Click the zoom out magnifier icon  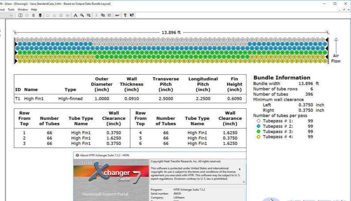(x=89, y=15)
